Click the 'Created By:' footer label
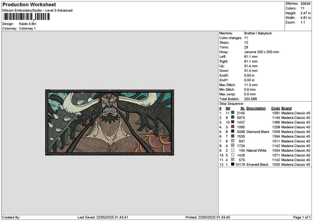This screenshot has height=221, width=313. (x=11, y=217)
